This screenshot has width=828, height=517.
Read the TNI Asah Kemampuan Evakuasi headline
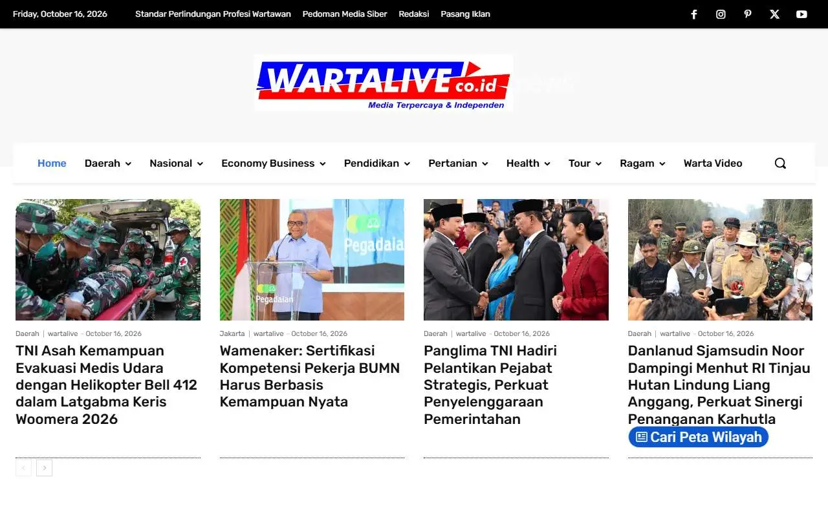pyautogui.click(x=107, y=385)
